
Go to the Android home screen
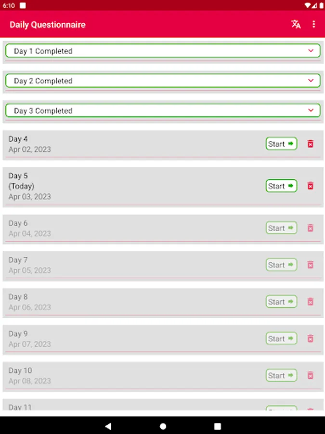(x=163, y=426)
